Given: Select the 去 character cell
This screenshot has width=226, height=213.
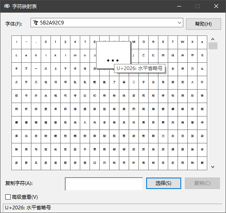Looking at the screenshot, I should click(202, 150).
